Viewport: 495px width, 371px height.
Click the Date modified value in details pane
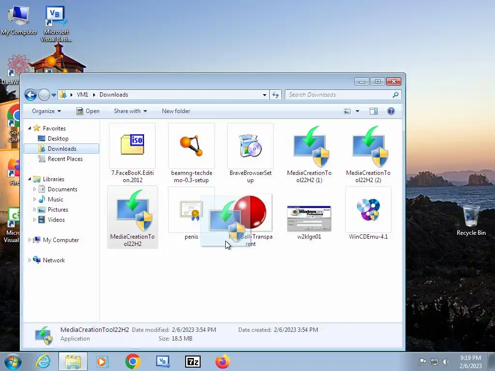(x=194, y=329)
